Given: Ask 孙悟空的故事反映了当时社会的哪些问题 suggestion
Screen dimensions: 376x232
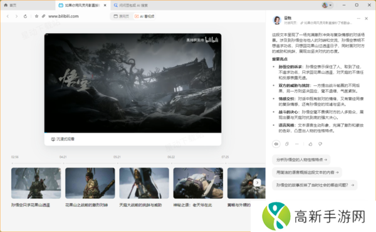Looking at the screenshot, I should point(315,185).
